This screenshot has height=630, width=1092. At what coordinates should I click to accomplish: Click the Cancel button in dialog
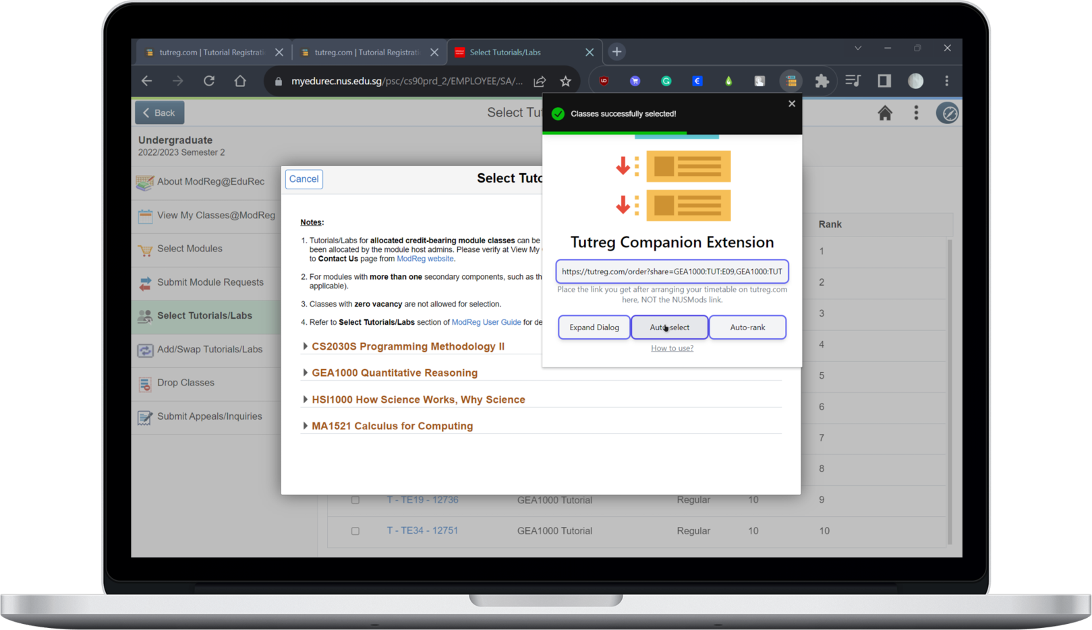click(304, 179)
